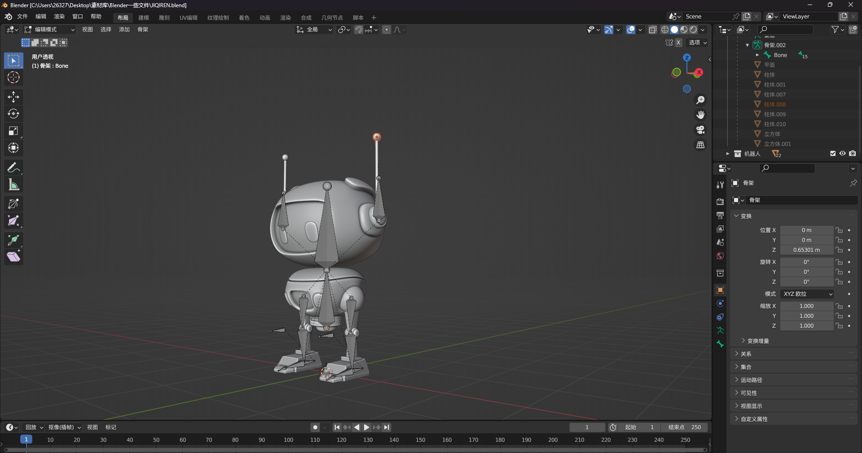Switch to UV编辑 workspace tab
The height and width of the screenshot is (453, 862).
point(189,18)
